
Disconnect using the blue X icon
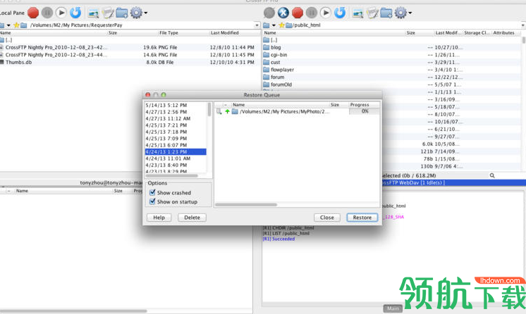[283, 13]
